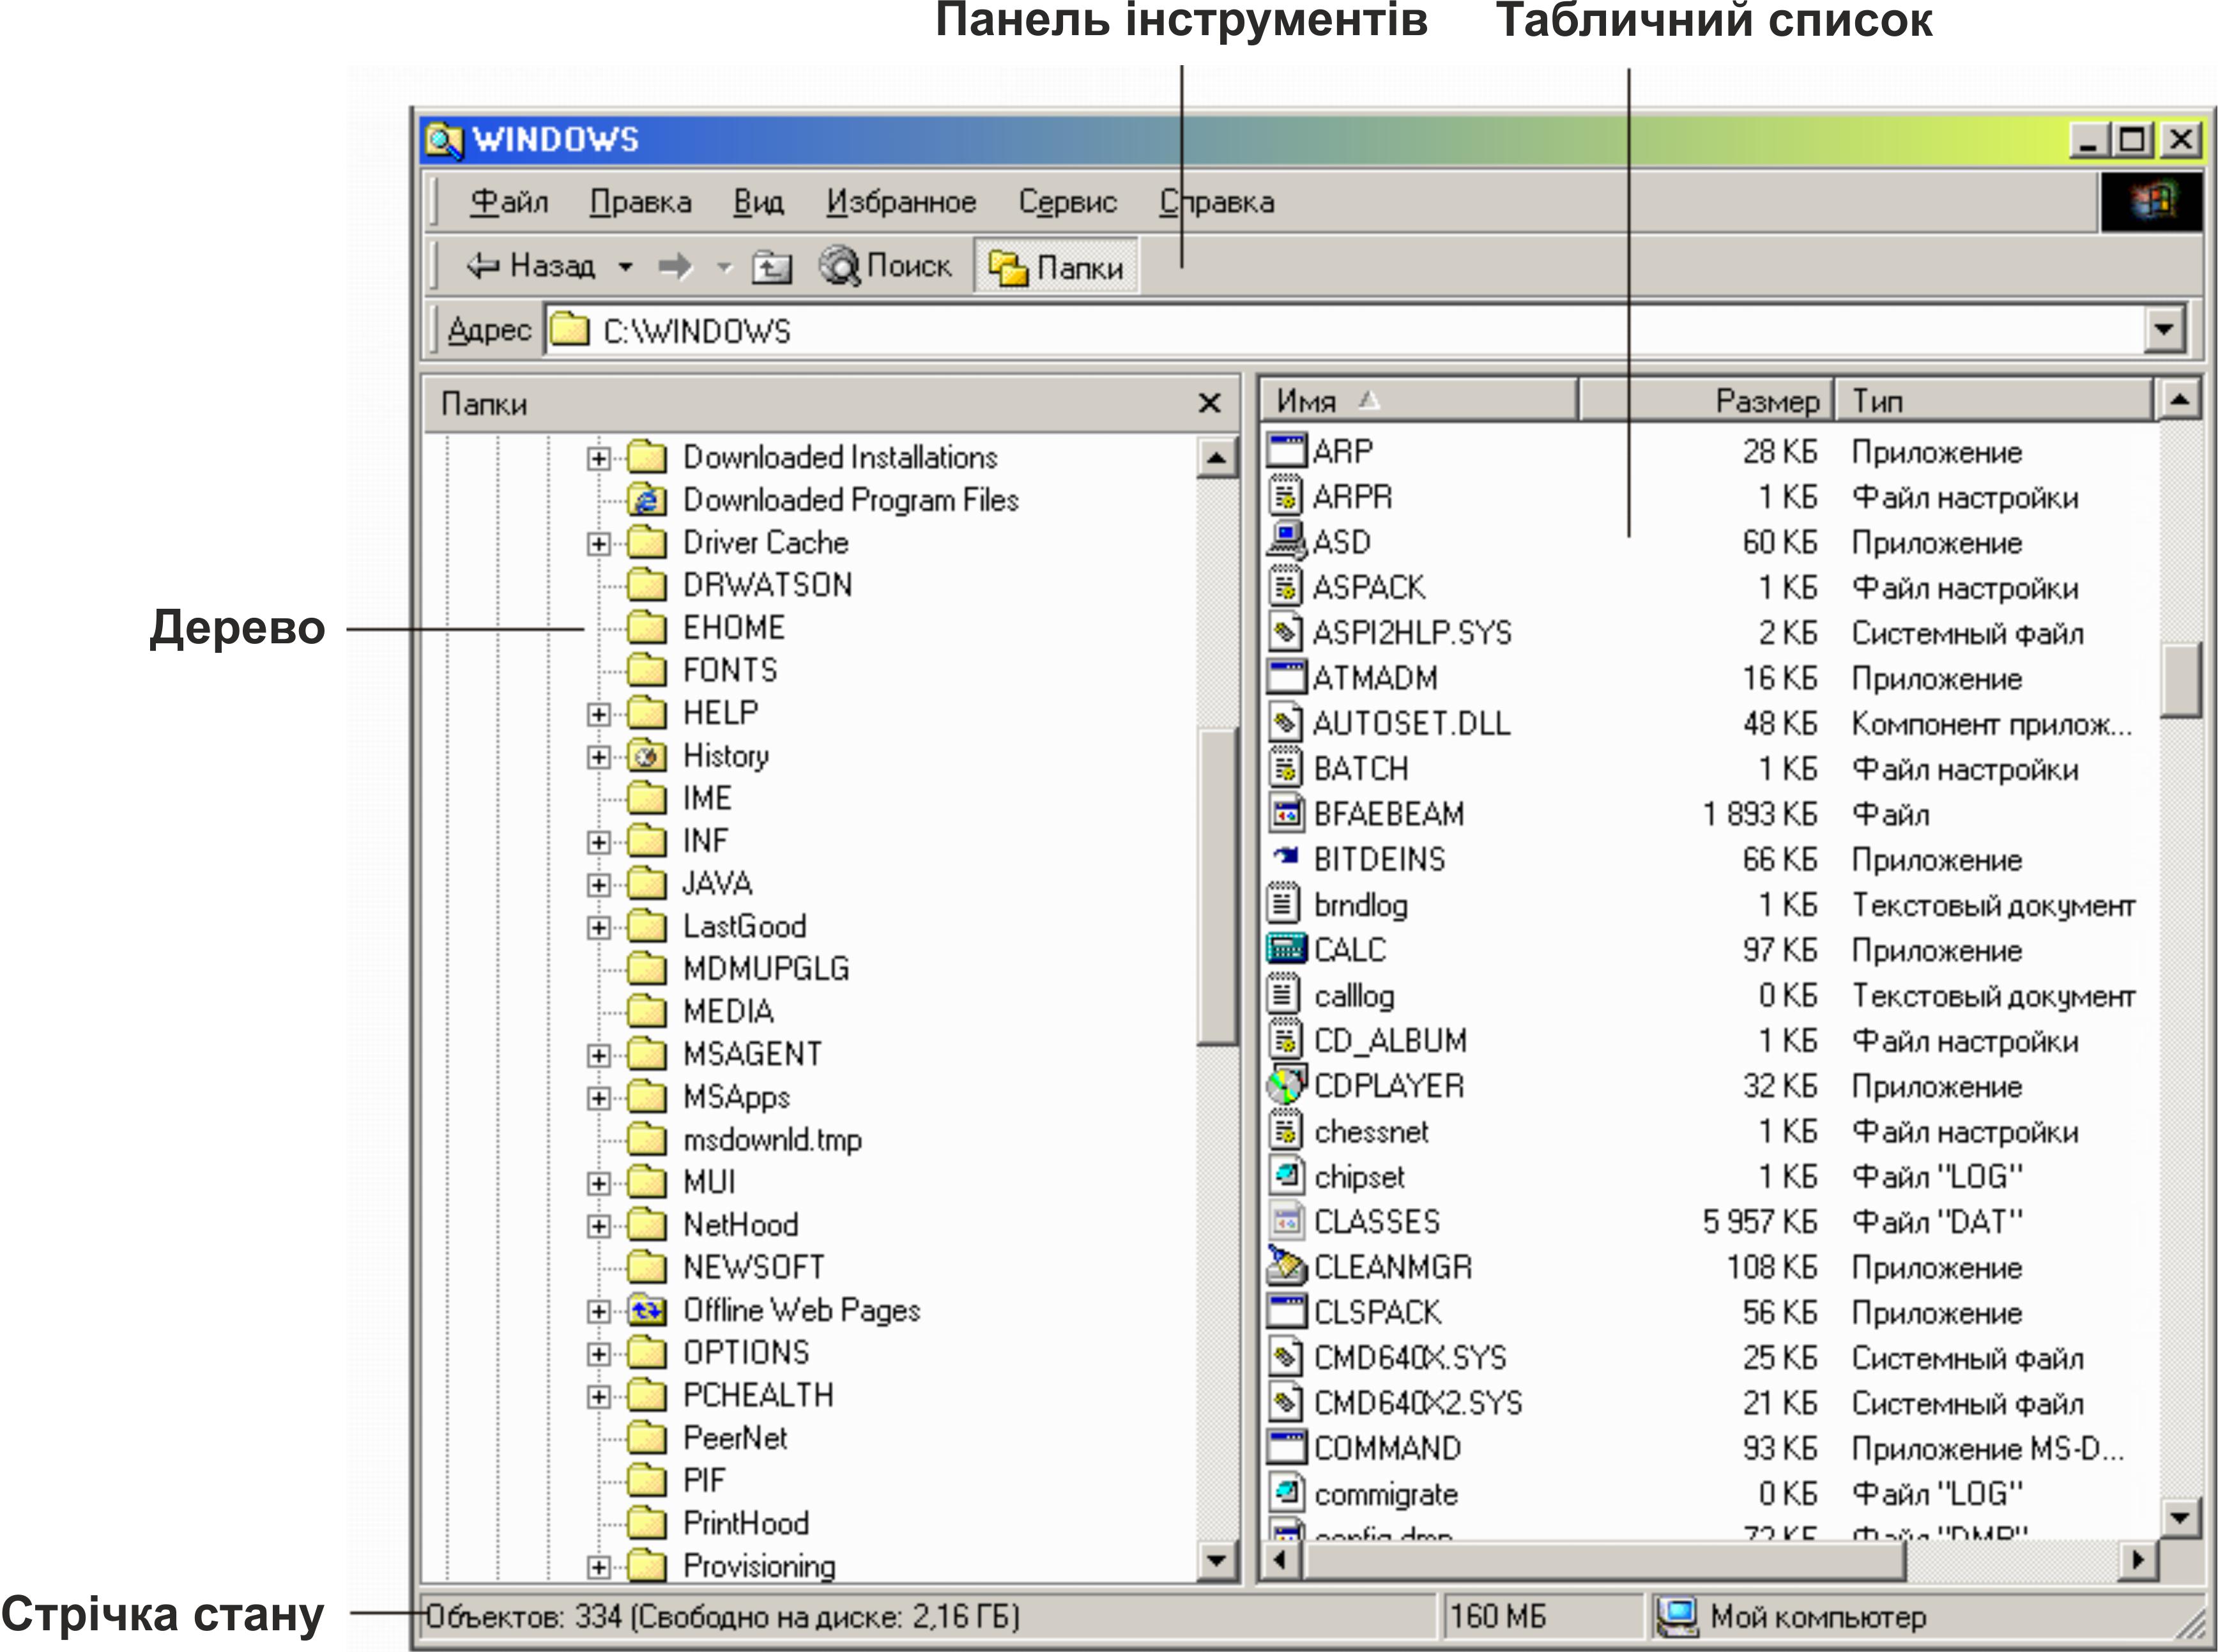Select the CD_ALBUM file name

coord(1390,1040)
